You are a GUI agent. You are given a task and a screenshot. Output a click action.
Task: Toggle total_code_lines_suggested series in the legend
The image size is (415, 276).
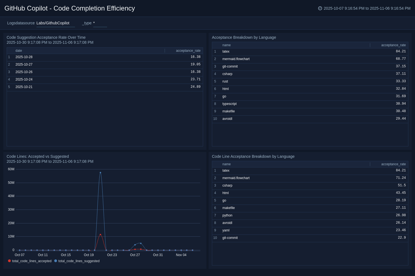78,261
